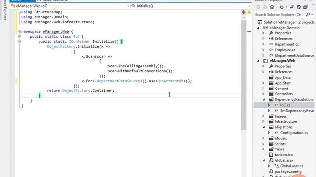Click the Solution Explorer Back button
316x177 pixels.
(258, 7)
